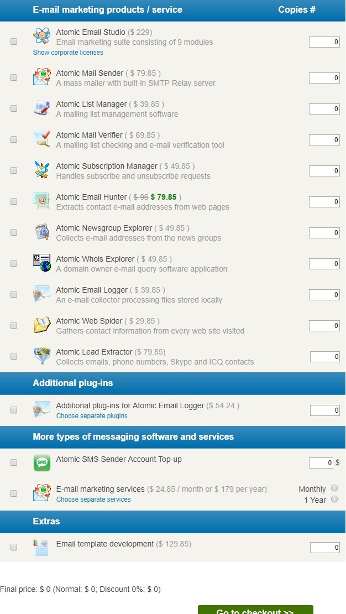Check the Email template development checkbox
Viewport: 346px width, 614px height.
(14, 547)
